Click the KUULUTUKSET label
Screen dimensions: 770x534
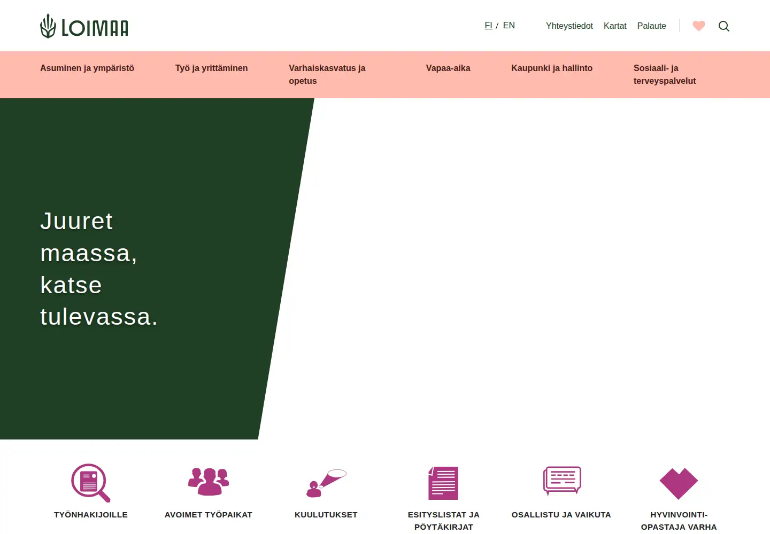tap(326, 515)
